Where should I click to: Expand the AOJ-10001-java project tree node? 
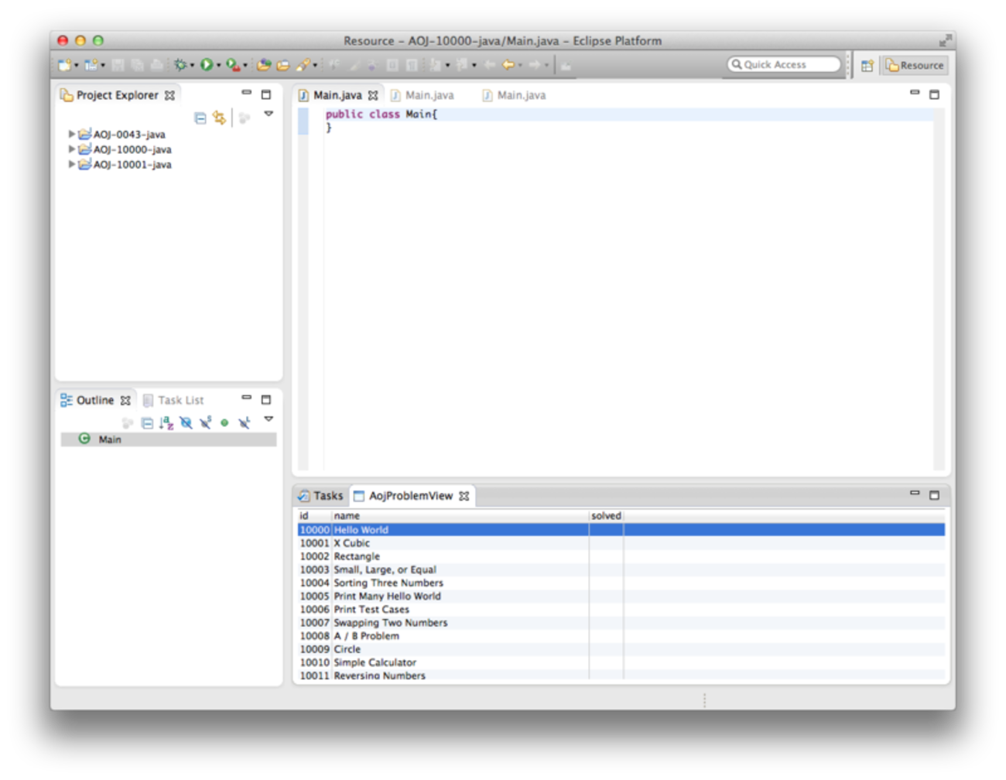coord(72,164)
